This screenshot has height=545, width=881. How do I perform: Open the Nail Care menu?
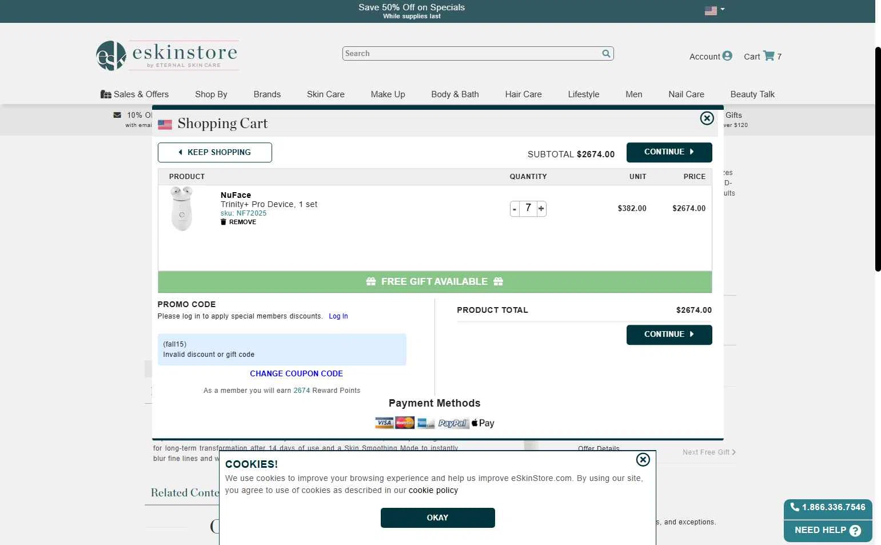pyautogui.click(x=686, y=94)
